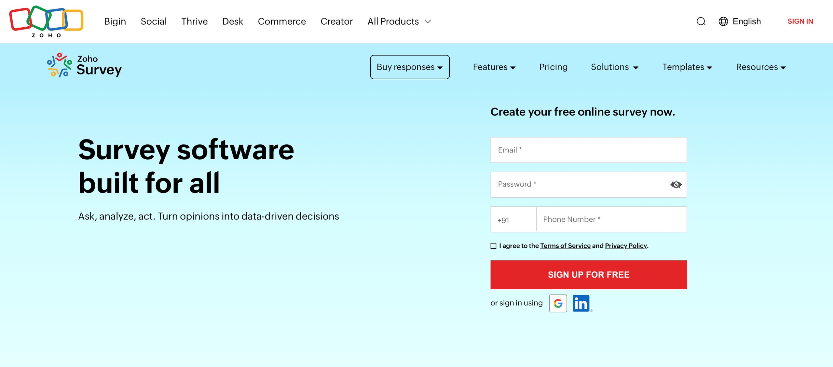Click the globe language icon
This screenshot has height=367, width=833.
tap(723, 21)
